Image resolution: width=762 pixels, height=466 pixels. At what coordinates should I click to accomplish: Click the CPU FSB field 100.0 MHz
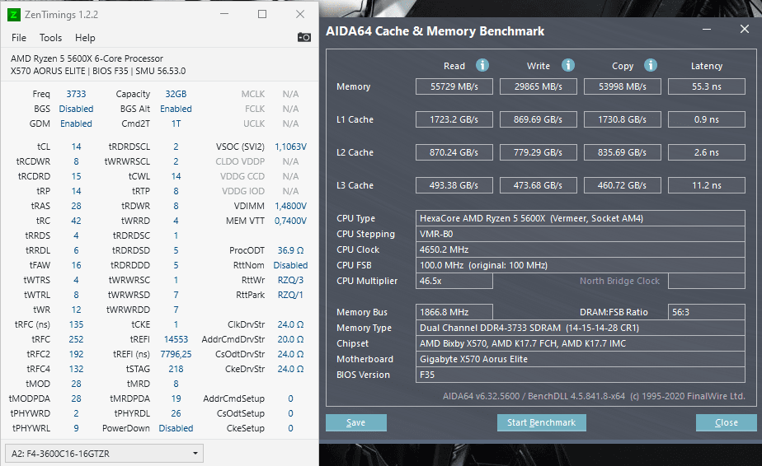tap(581, 265)
